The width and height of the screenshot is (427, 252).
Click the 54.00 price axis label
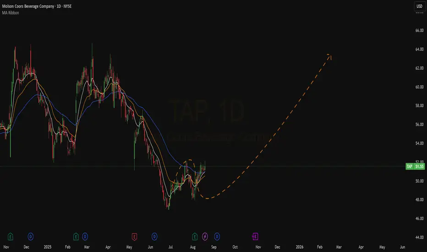click(x=419, y=143)
